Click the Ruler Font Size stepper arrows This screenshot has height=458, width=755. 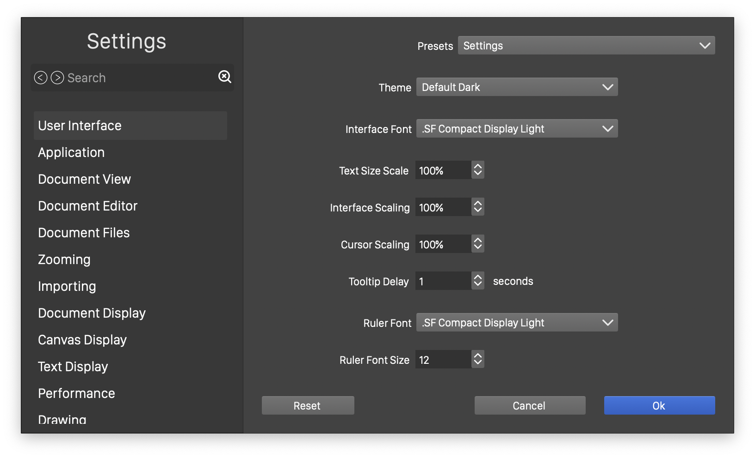[x=478, y=359]
